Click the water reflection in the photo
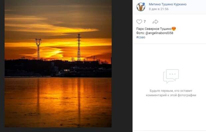Screen dimensions: 206x132 point(58,102)
